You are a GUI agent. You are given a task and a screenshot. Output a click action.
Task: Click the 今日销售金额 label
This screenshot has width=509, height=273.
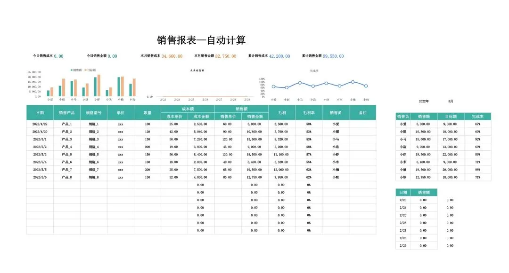(97, 56)
